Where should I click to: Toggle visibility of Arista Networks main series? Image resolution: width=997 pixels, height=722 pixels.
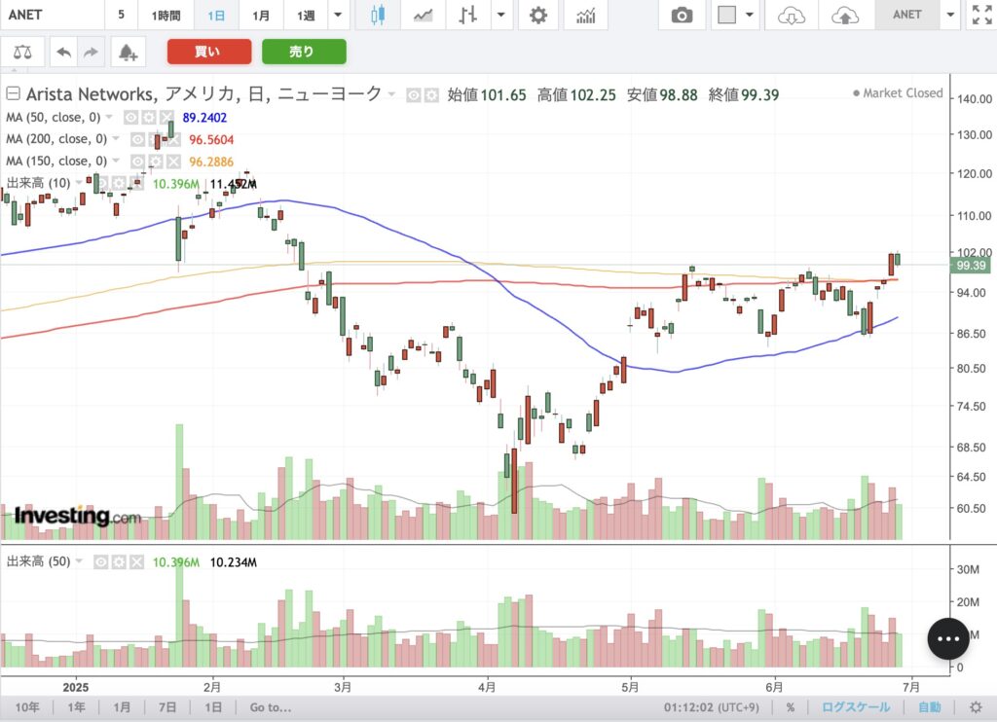[414, 95]
